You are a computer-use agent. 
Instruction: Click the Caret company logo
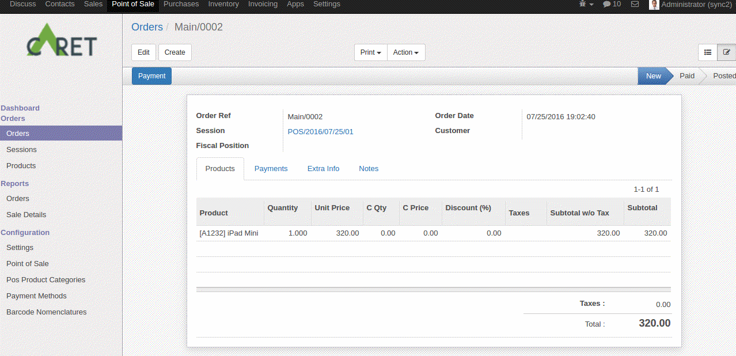61,40
